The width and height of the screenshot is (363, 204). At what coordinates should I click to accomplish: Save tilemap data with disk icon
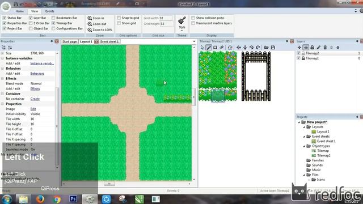click(273, 48)
